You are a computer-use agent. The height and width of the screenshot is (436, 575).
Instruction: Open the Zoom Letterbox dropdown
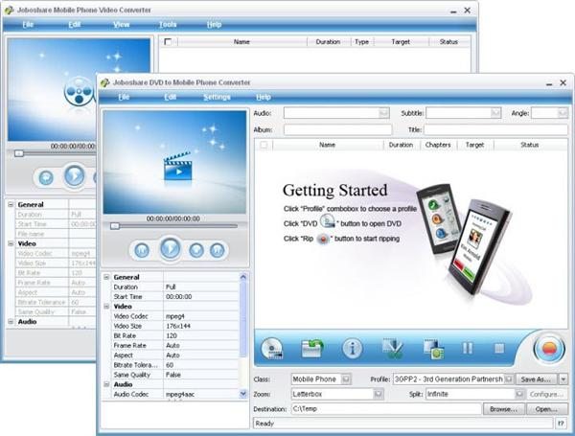click(x=379, y=394)
